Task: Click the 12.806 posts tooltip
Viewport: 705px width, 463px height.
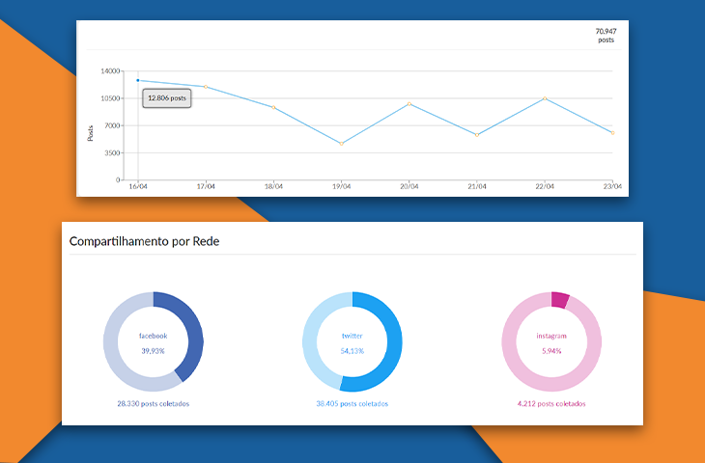Action: click(x=167, y=98)
